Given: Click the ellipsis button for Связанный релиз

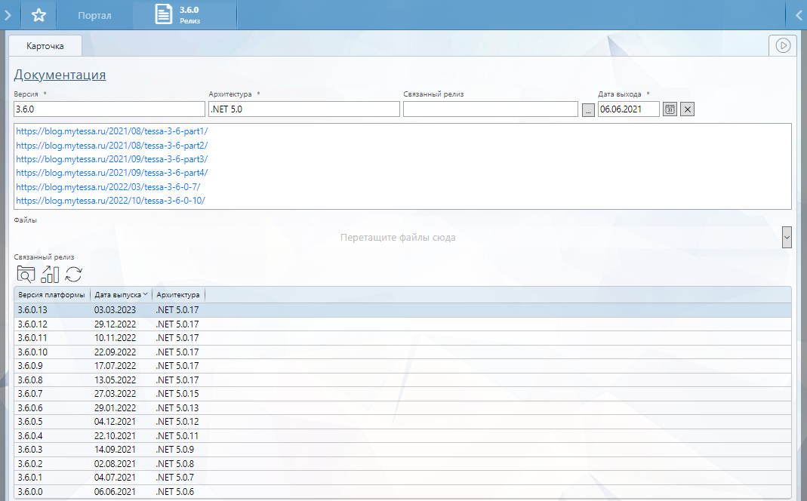Looking at the screenshot, I should click(x=588, y=109).
